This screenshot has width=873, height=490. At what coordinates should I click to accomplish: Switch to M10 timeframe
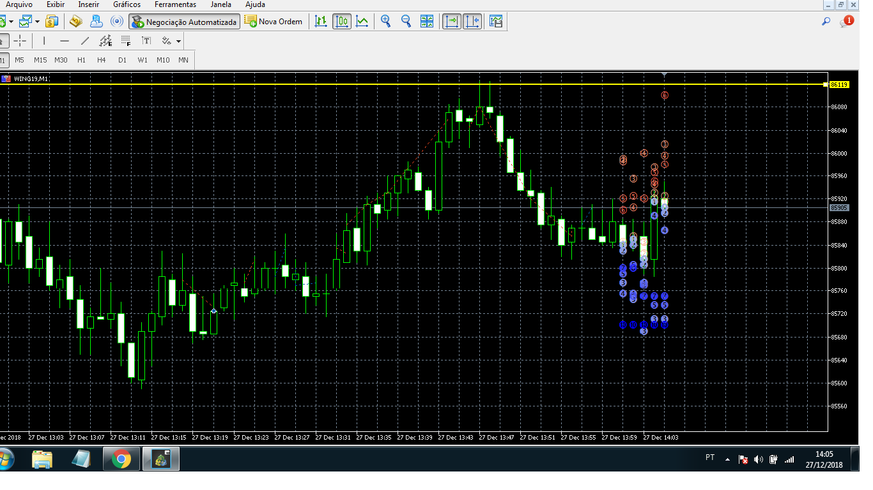click(163, 60)
